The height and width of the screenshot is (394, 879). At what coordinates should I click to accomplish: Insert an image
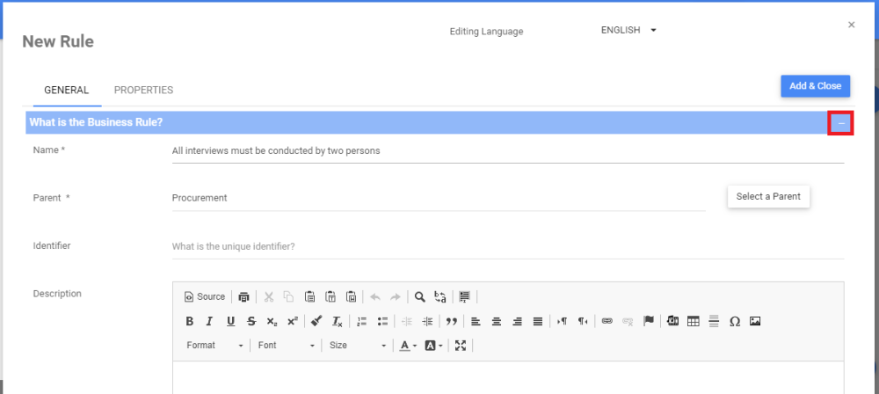[755, 322]
